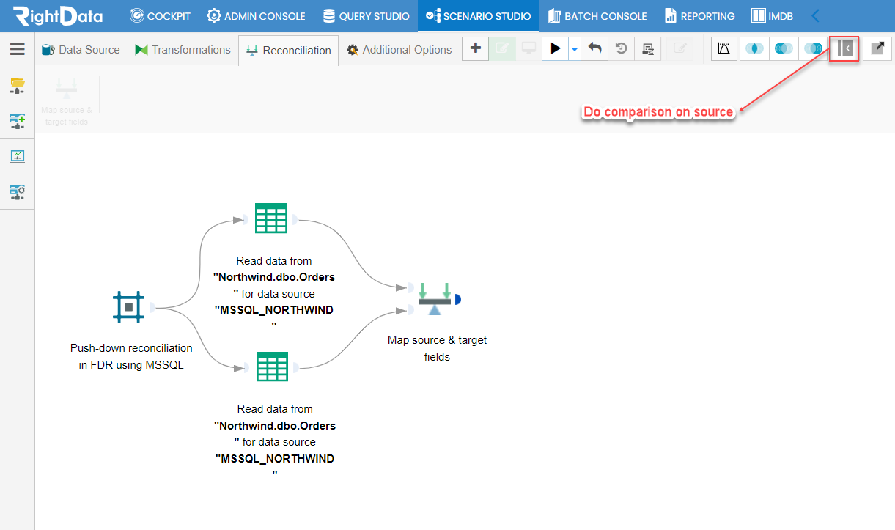Click the add new scenario icon

point(17,121)
